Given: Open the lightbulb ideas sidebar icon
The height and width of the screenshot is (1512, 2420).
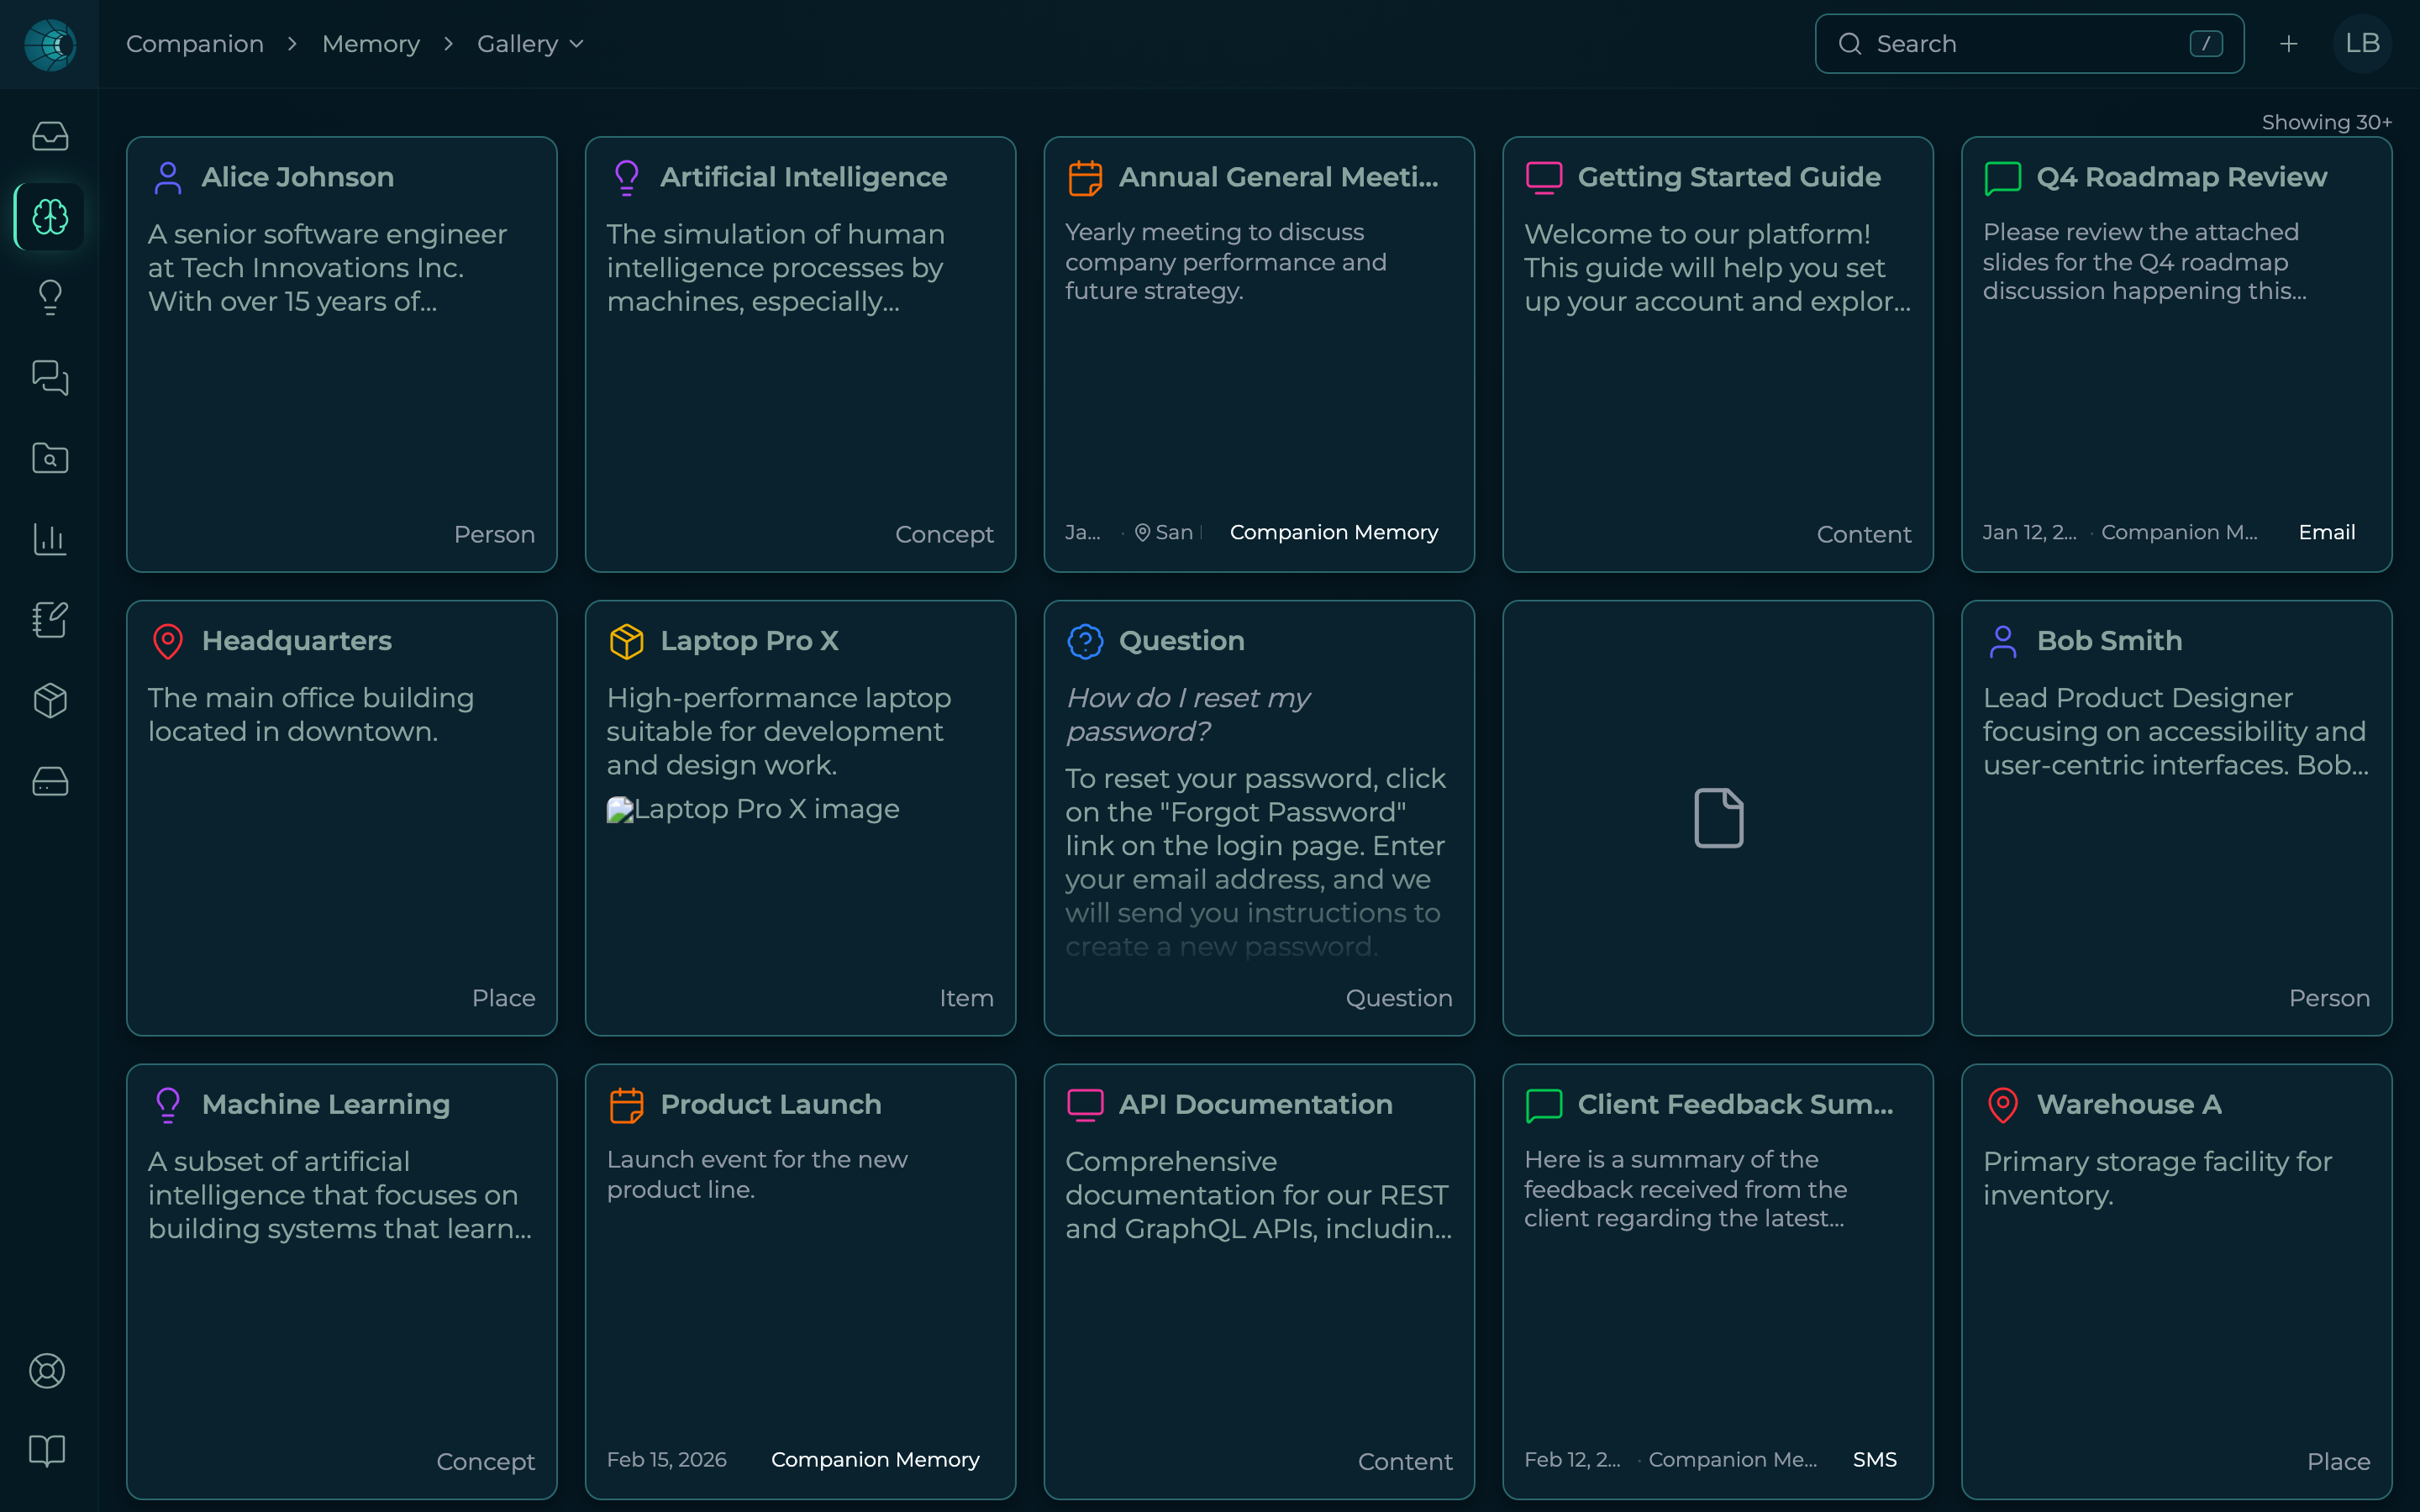Looking at the screenshot, I should [x=50, y=297].
